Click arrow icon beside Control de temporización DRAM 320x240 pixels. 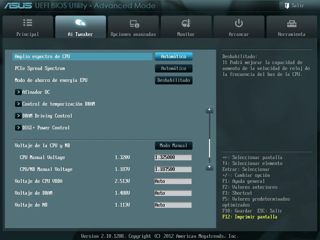(18, 104)
